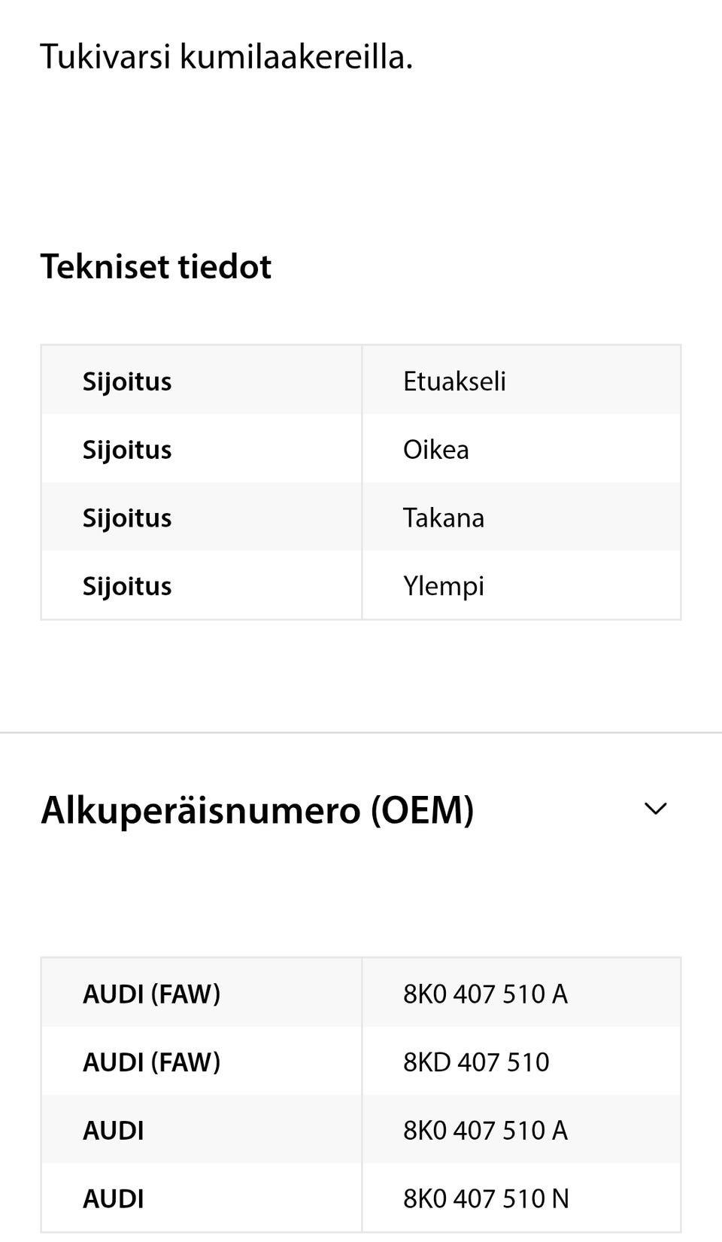Click the Etuakseli value cell

[454, 381]
